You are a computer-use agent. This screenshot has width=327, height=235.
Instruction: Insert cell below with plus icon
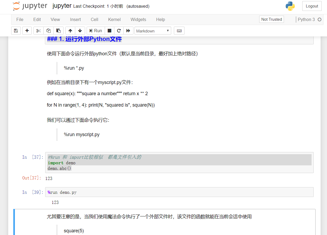tap(27, 31)
